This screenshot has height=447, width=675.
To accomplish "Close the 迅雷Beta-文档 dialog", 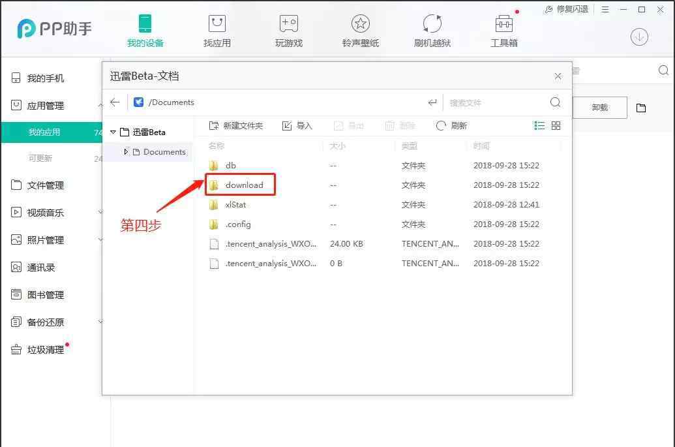I will point(558,76).
